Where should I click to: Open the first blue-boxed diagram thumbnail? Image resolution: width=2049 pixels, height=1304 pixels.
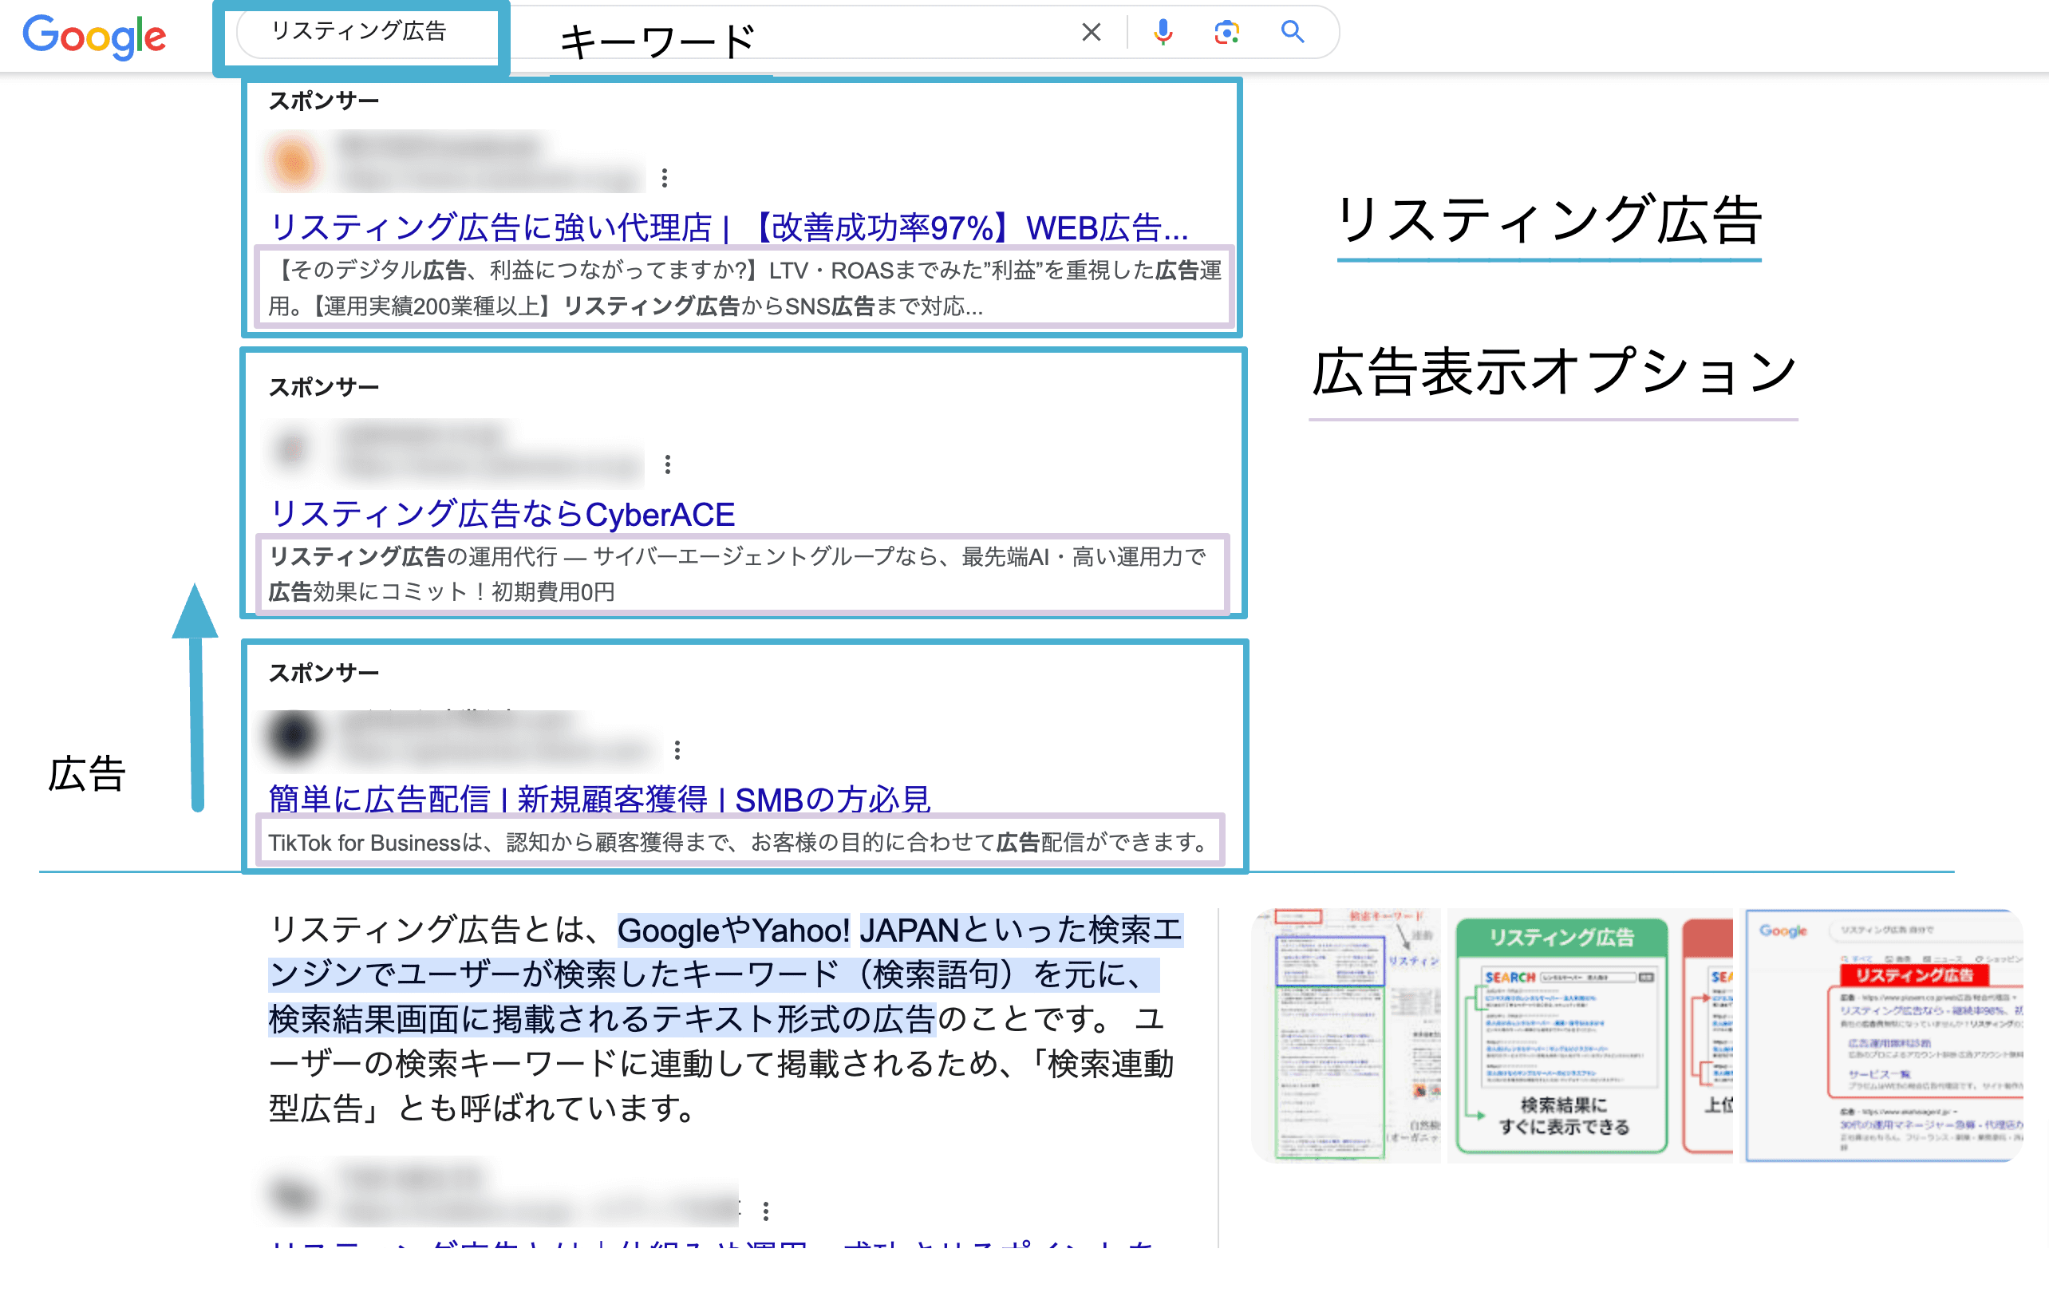pos(1344,1035)
